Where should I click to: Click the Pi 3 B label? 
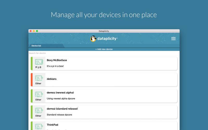[38, 67]
